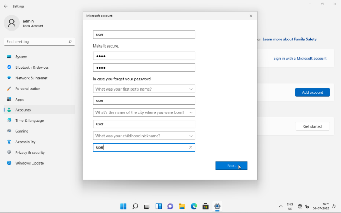
Task: Open Task View from the taskbar
Action: click(x=146, y=206)
